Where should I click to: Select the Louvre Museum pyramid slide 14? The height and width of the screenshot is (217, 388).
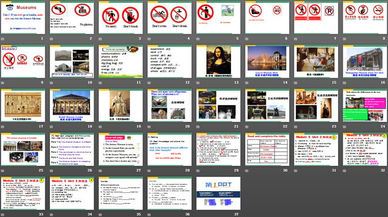coord(267,62)
